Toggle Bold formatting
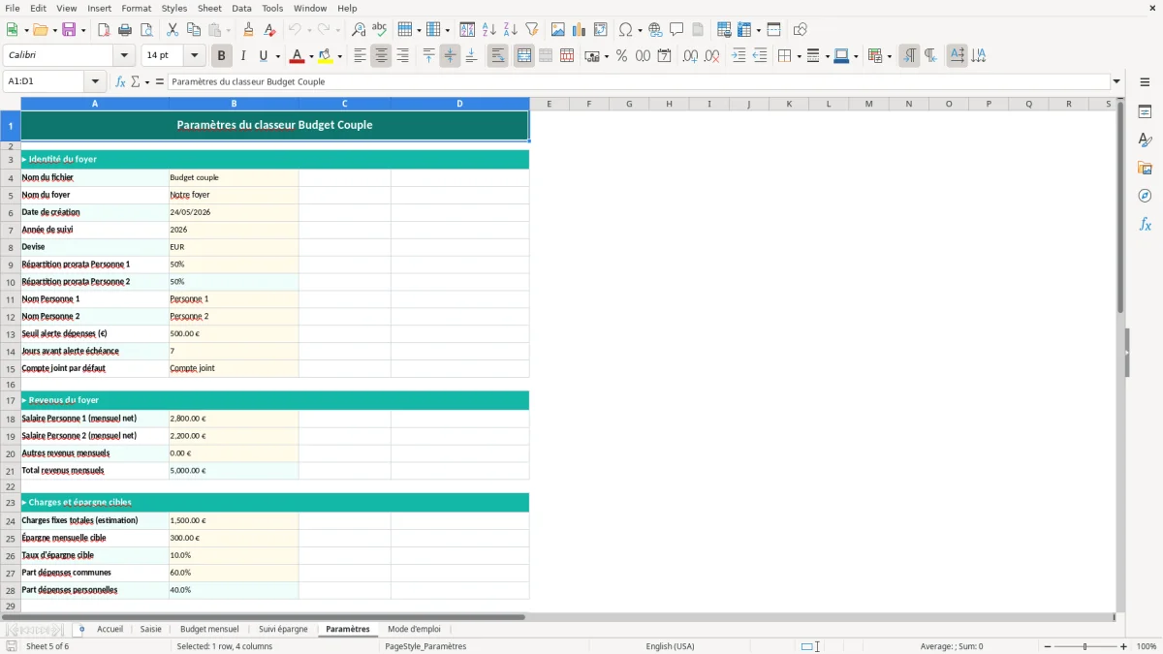The image size is (1163, 654). click(222, 56)
